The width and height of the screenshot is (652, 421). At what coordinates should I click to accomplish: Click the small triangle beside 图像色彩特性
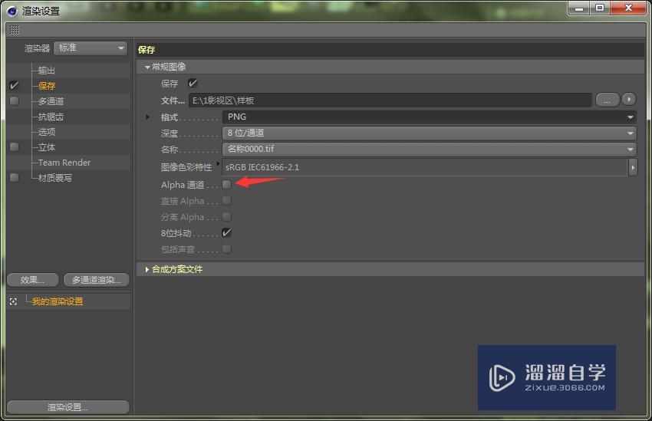[218, 164]
